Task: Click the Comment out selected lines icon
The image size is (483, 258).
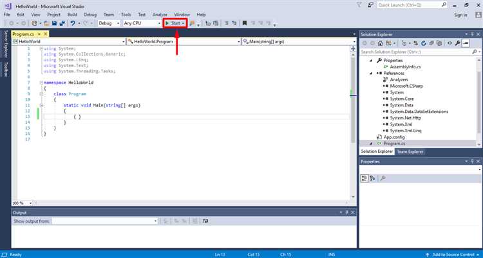Action: [x=227, y=23]
